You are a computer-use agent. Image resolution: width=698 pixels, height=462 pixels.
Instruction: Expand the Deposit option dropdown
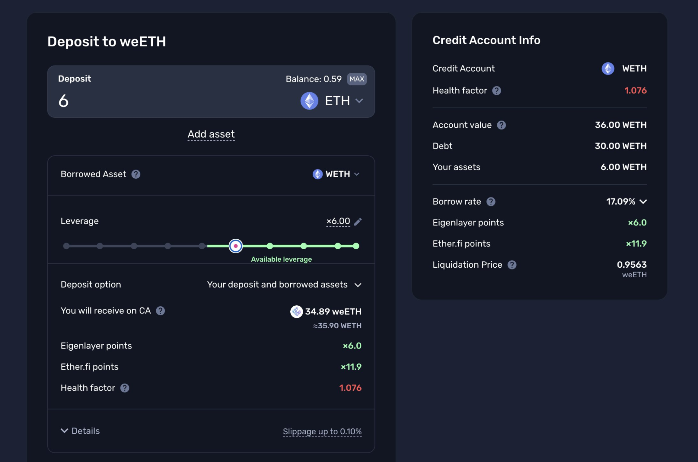coord(284,285)
